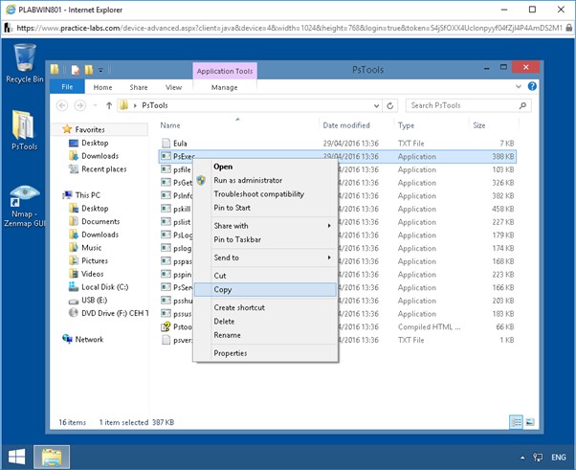Open the Share ribbon tab
576x470 pixels.
pyautogui.click(x=139, y=87)
